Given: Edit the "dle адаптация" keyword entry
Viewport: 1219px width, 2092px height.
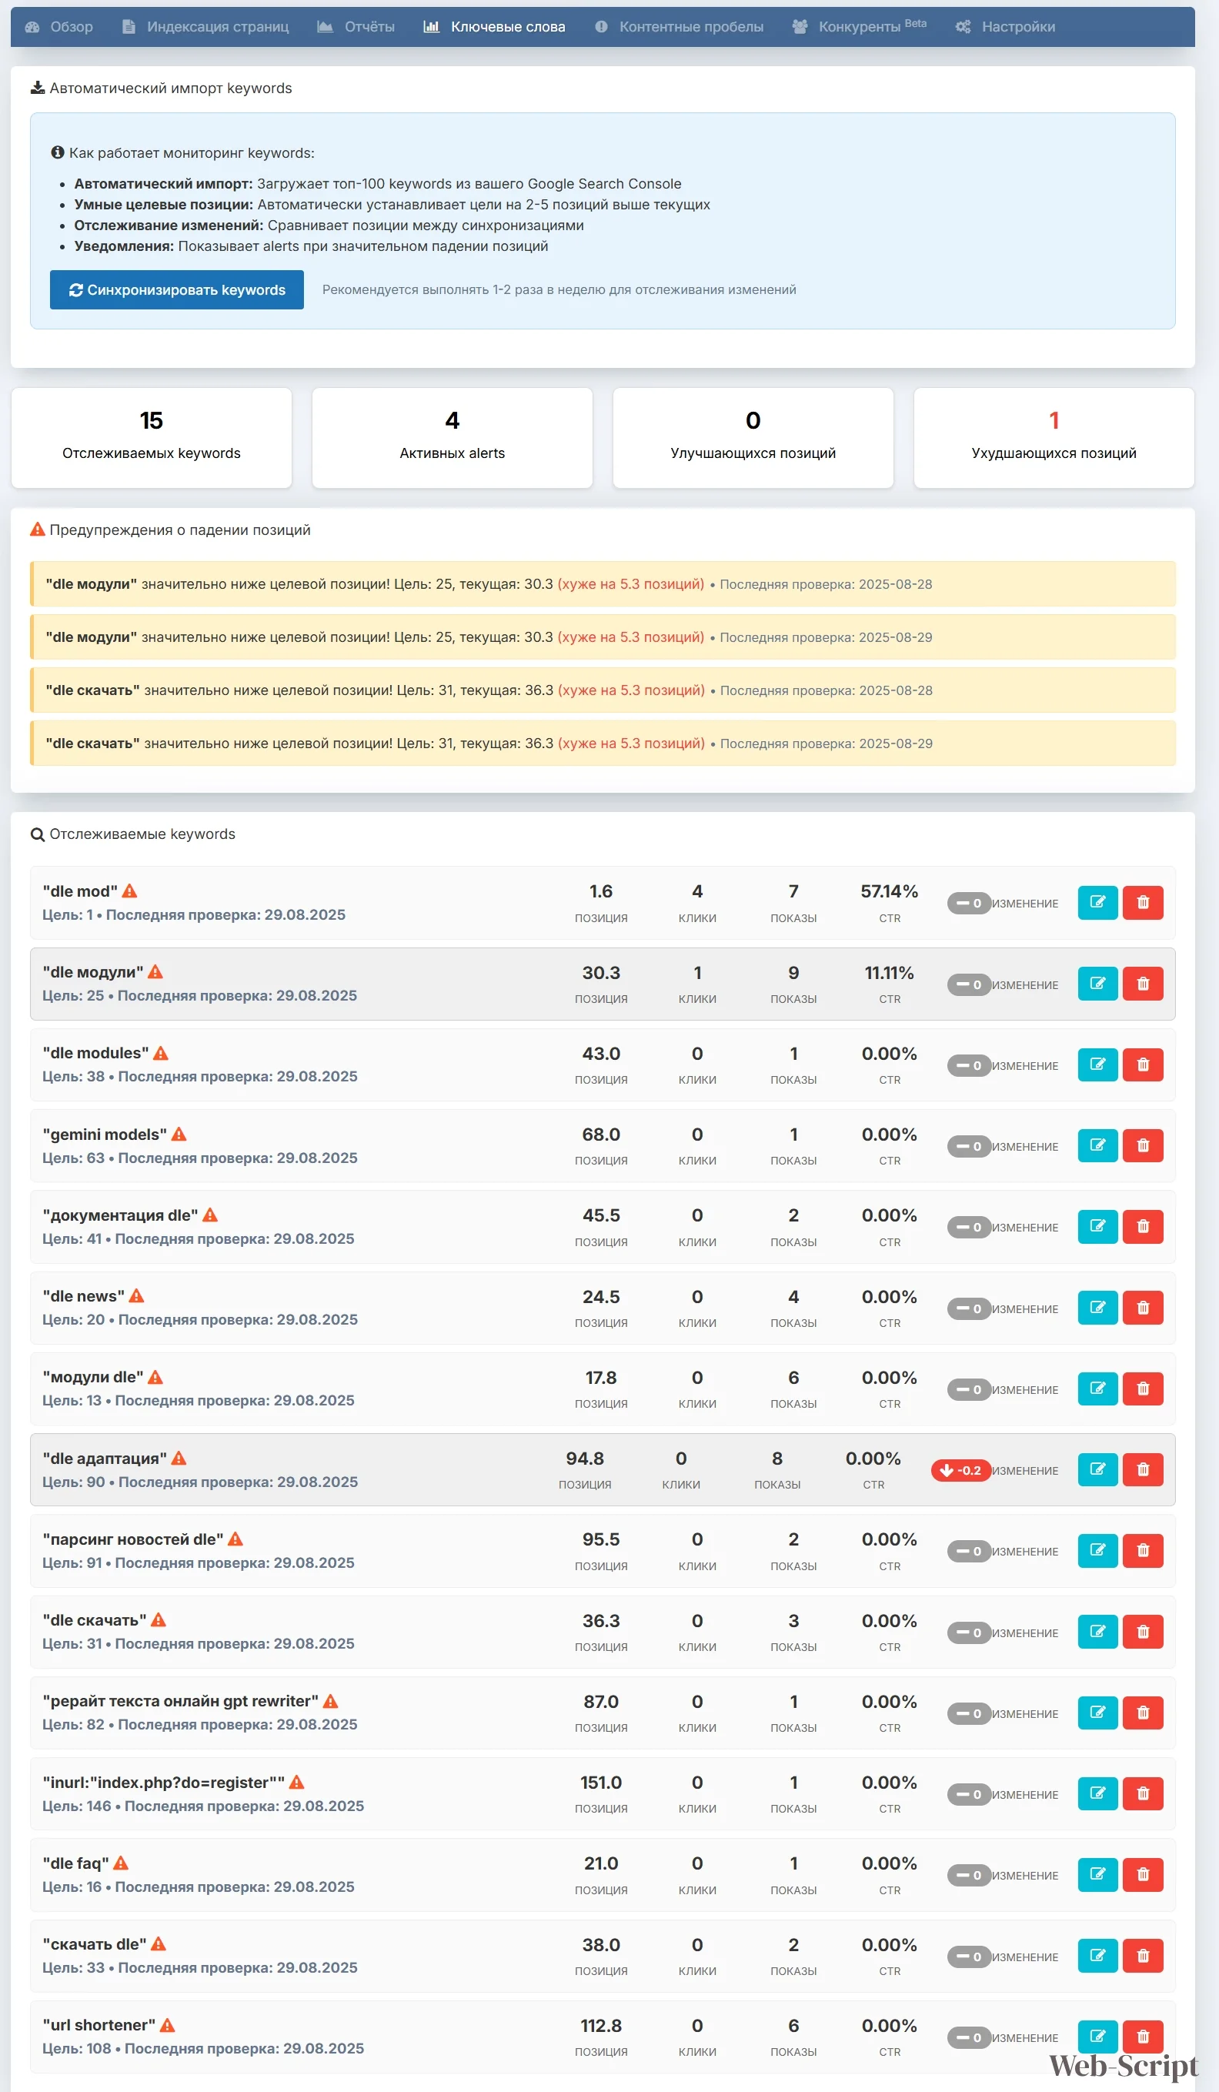Looking at the screenshot, I should 1097,1469.
